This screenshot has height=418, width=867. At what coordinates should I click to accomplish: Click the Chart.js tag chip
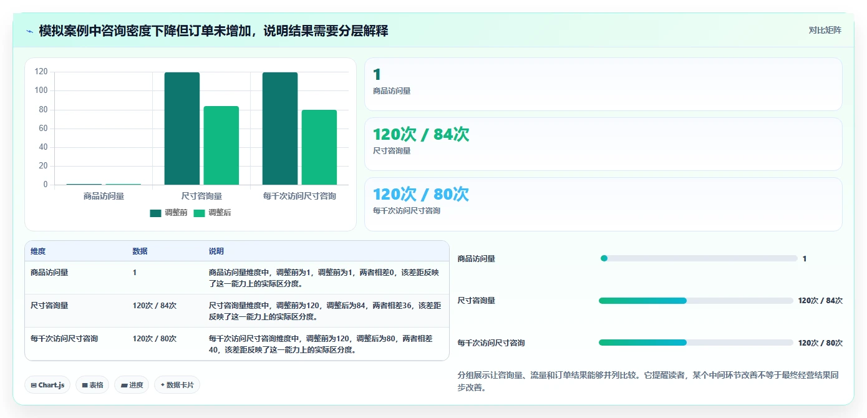(x=47, y=385)
